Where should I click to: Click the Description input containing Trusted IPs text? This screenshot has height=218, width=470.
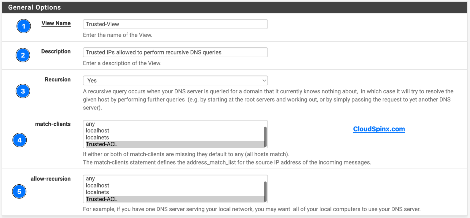(175, 52)
